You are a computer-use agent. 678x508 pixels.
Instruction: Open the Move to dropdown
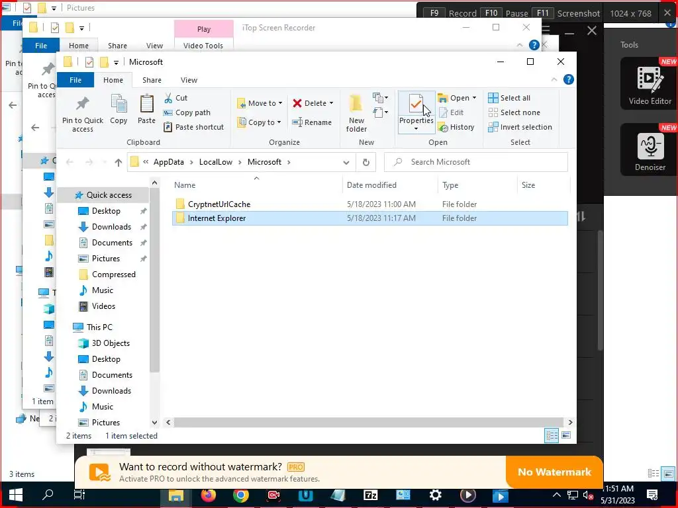pos(260,103)
